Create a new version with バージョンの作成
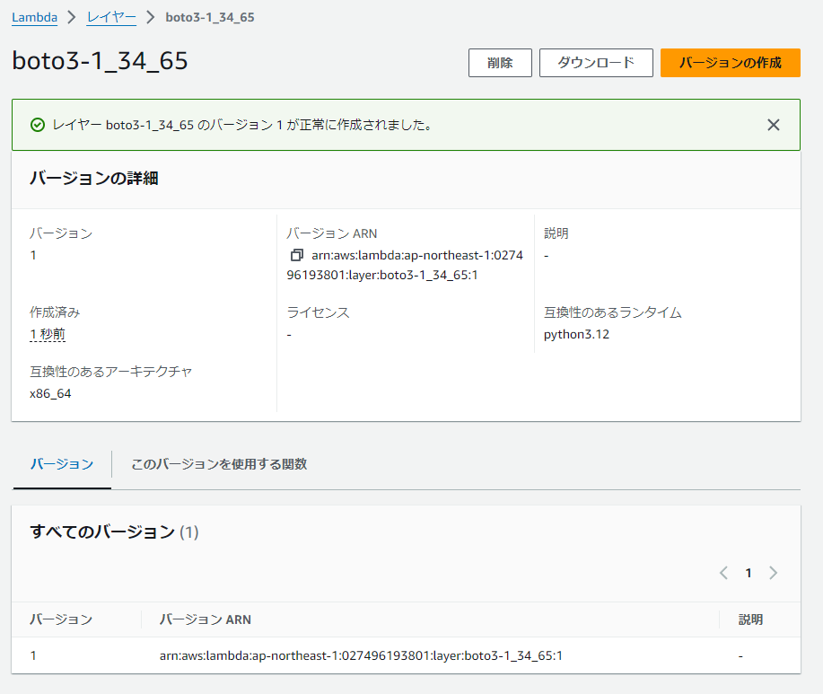Viewport: 823px width, 694px height. click(x=730, y=62)
